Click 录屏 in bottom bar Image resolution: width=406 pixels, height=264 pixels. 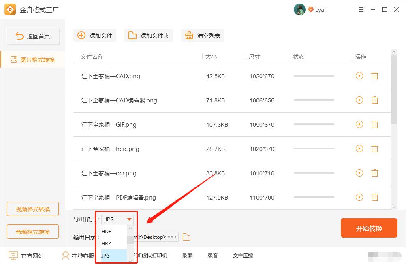[187, 256]
